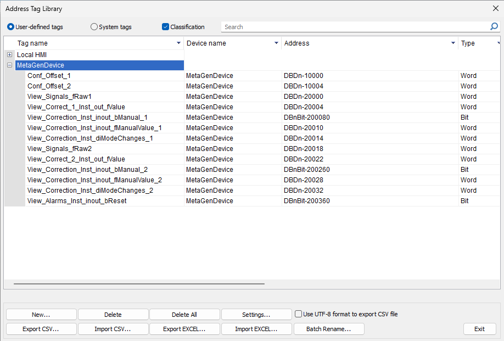This screenshot has height=341, width=504.
Task: Select the MetaGenDevice group row
Action: pos(99,65)
